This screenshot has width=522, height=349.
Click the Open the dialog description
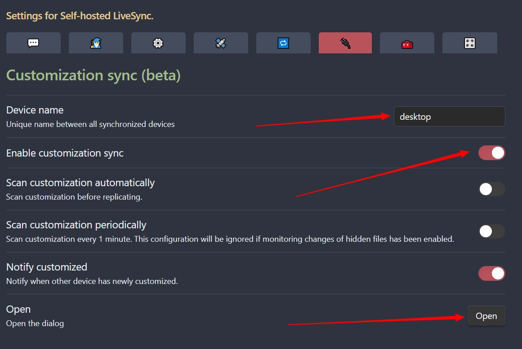[35, 323]
